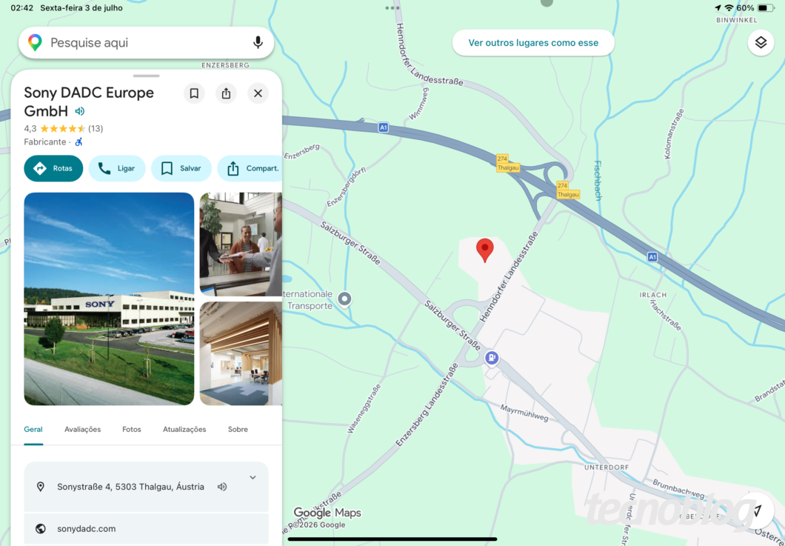Tap the Pesquise aqui search field
Viewport: 785px width, 546px height.
pos(146,42)
